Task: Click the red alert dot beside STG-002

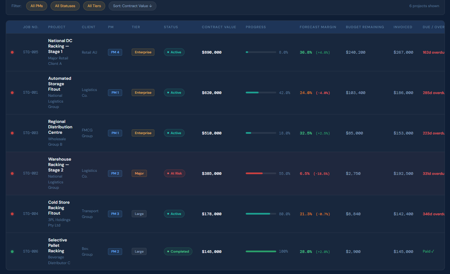Action: pos(12,173)
